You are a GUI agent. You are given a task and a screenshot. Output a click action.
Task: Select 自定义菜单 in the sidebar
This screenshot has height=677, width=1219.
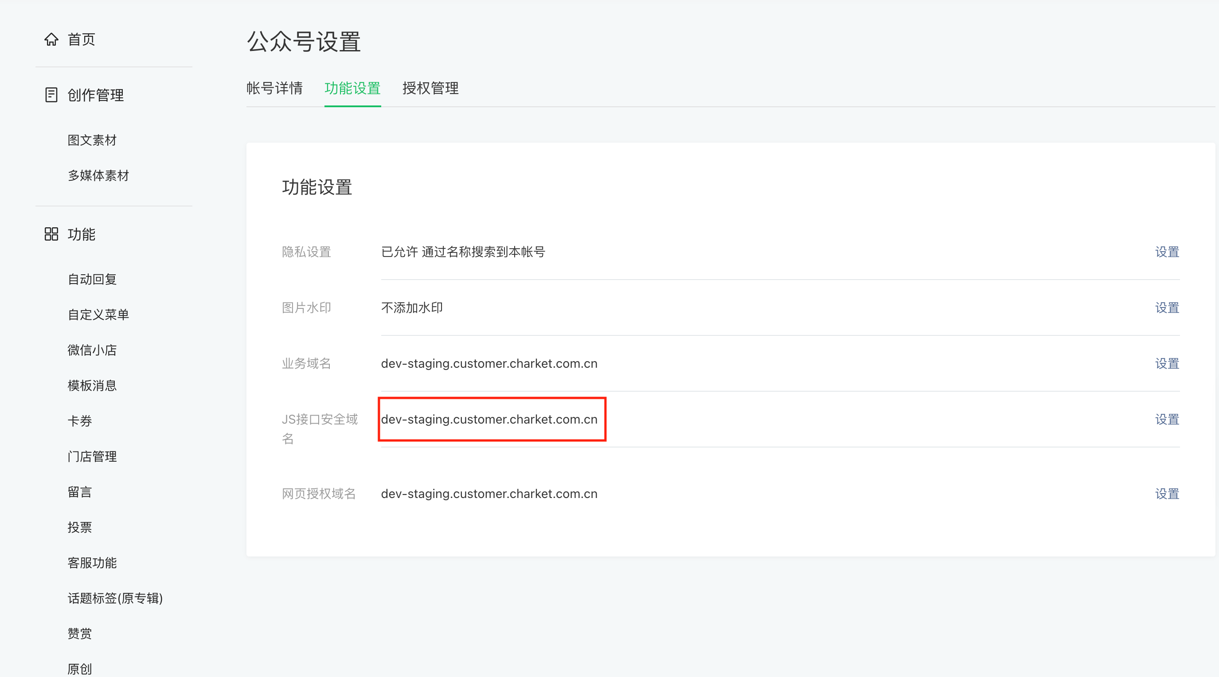[x=98, y=315]
